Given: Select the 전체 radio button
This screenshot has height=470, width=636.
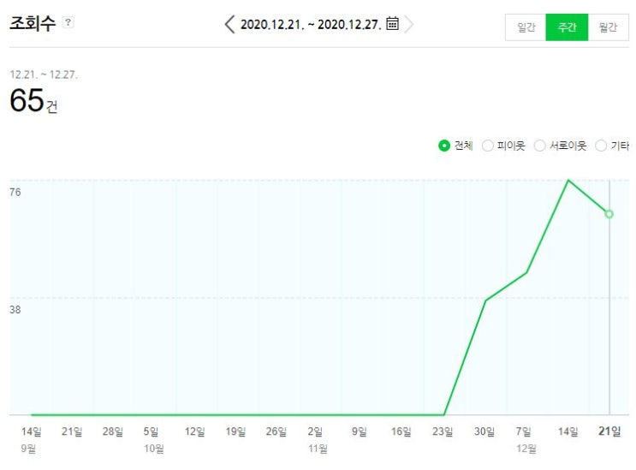Looking at the screenshot, I should tap(444, 146).
